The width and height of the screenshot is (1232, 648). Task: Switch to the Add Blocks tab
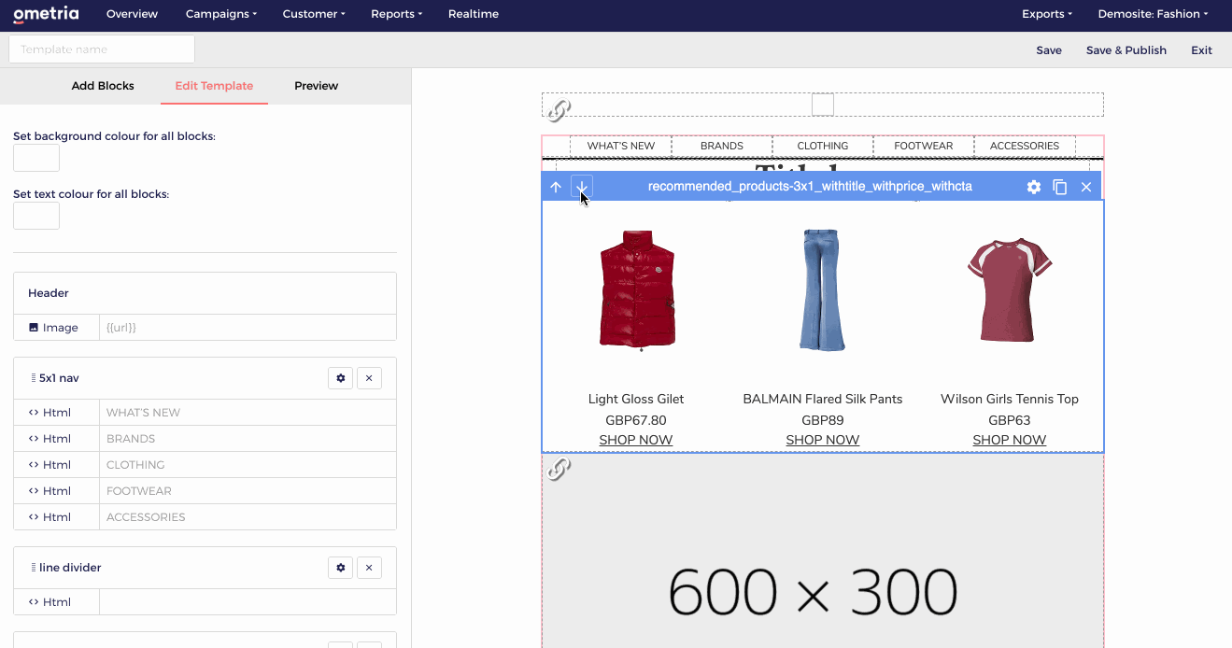[x=103, y=86]
